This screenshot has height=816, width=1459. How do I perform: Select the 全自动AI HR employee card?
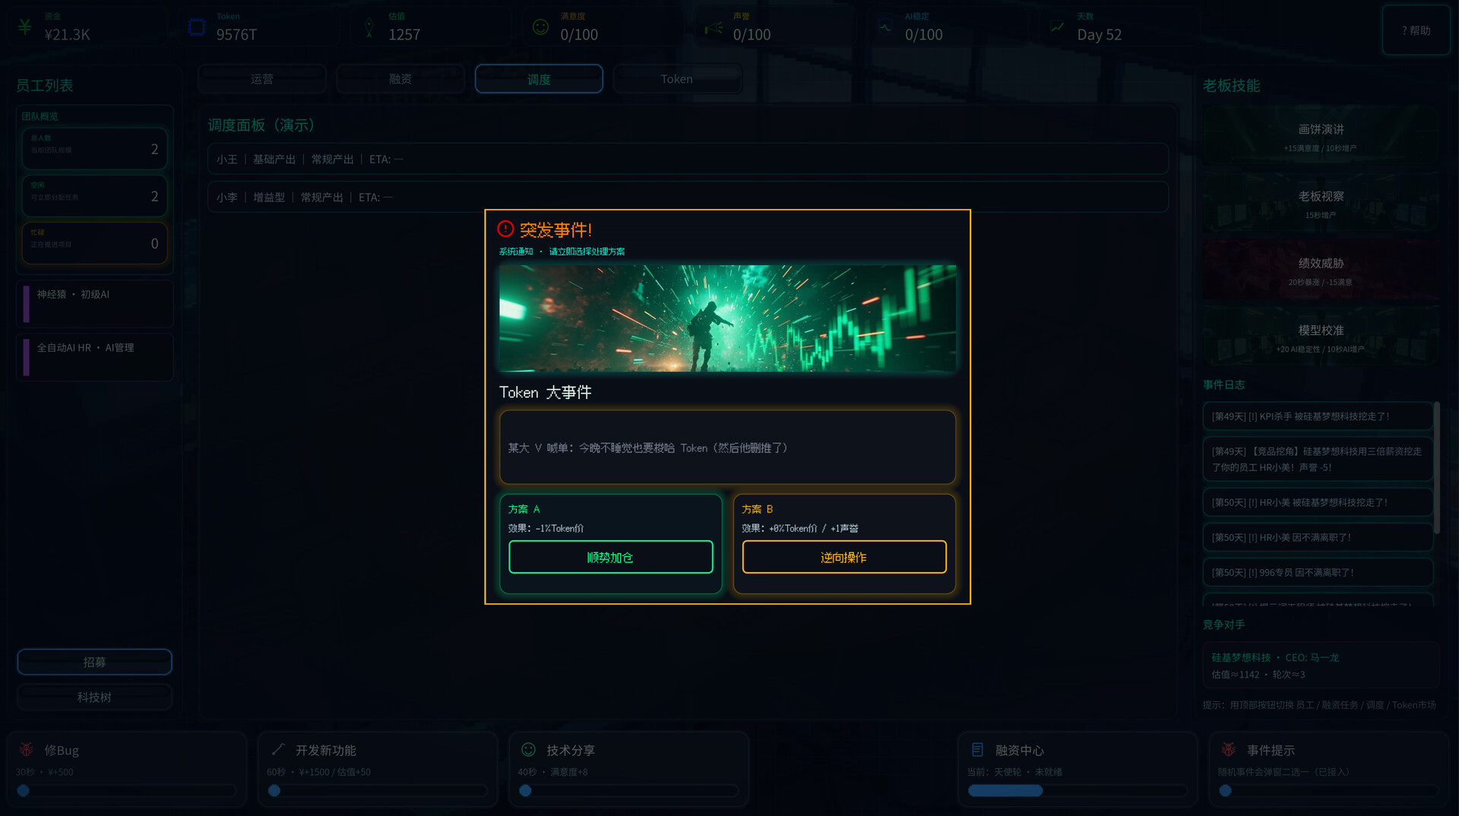click(95, 357)
